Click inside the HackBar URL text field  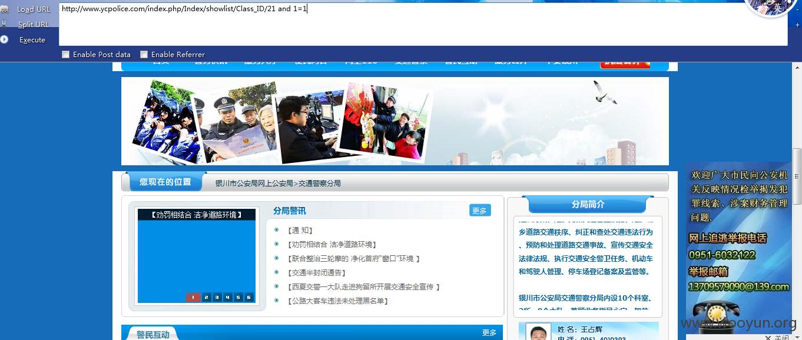point(423,24)
